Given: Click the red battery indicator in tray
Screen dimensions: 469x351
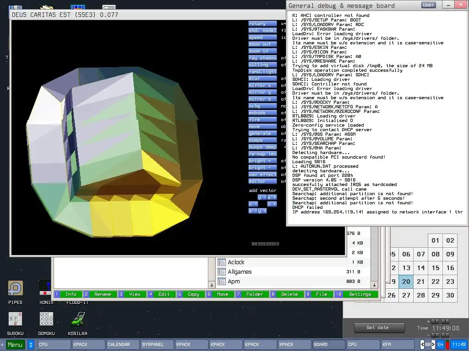Looking at the screenshot, I should pyautogui.click(x=447, y=345).
